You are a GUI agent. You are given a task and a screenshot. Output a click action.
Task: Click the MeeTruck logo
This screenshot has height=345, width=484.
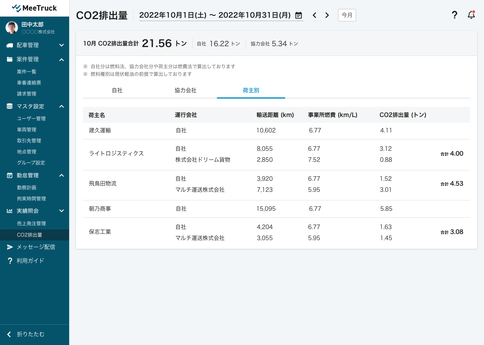click(x=34, y=8)
